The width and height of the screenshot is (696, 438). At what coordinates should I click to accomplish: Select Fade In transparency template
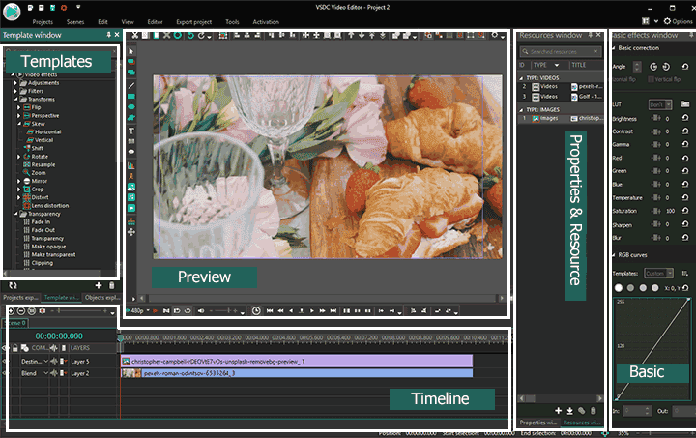[x=43, y=221]
